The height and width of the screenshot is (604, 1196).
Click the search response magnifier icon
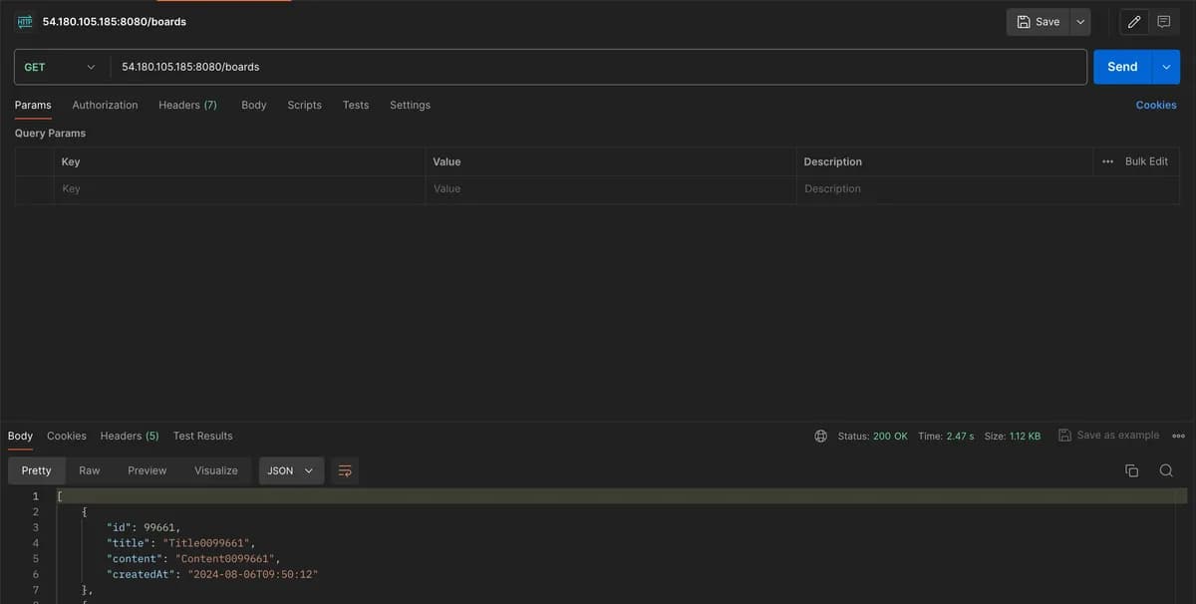1166,470
